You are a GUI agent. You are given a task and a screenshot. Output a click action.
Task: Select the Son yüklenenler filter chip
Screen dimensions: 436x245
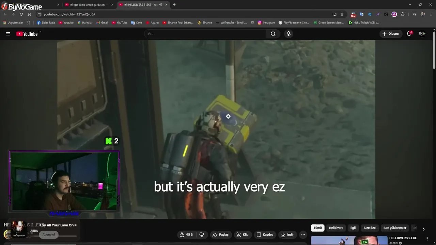tap(395, 228)
